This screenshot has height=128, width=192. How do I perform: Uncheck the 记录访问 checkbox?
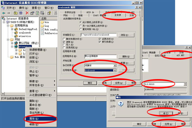click(x=100, y=39)
